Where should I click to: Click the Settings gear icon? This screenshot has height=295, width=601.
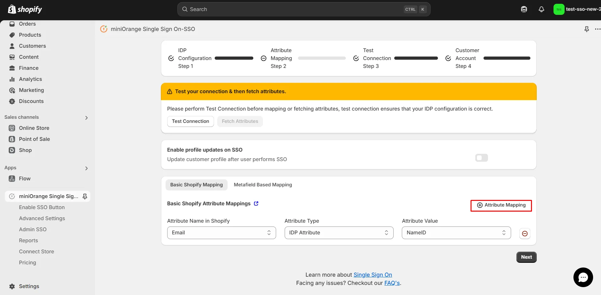pyautogui.click(x=12, y=286)
